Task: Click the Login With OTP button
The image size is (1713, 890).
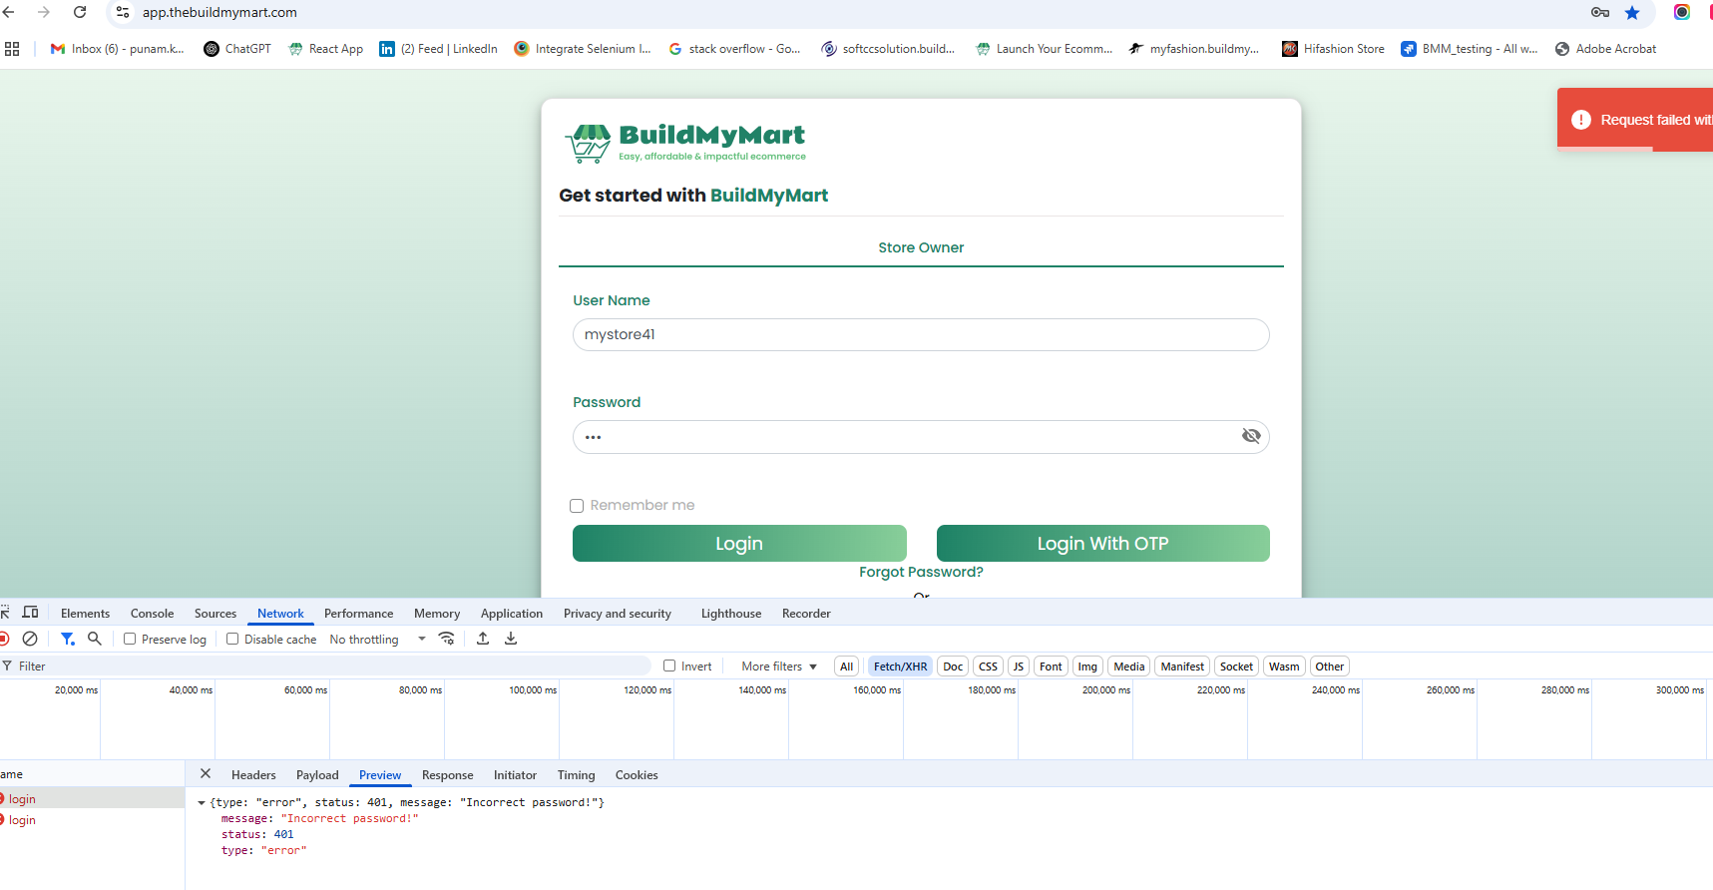Action: coord(1102,543)
